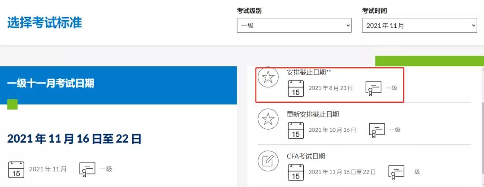This screenshot has width=484, height=187.
Task: Click calendar icon beside 2021年11月 on left
Action: 16,170
